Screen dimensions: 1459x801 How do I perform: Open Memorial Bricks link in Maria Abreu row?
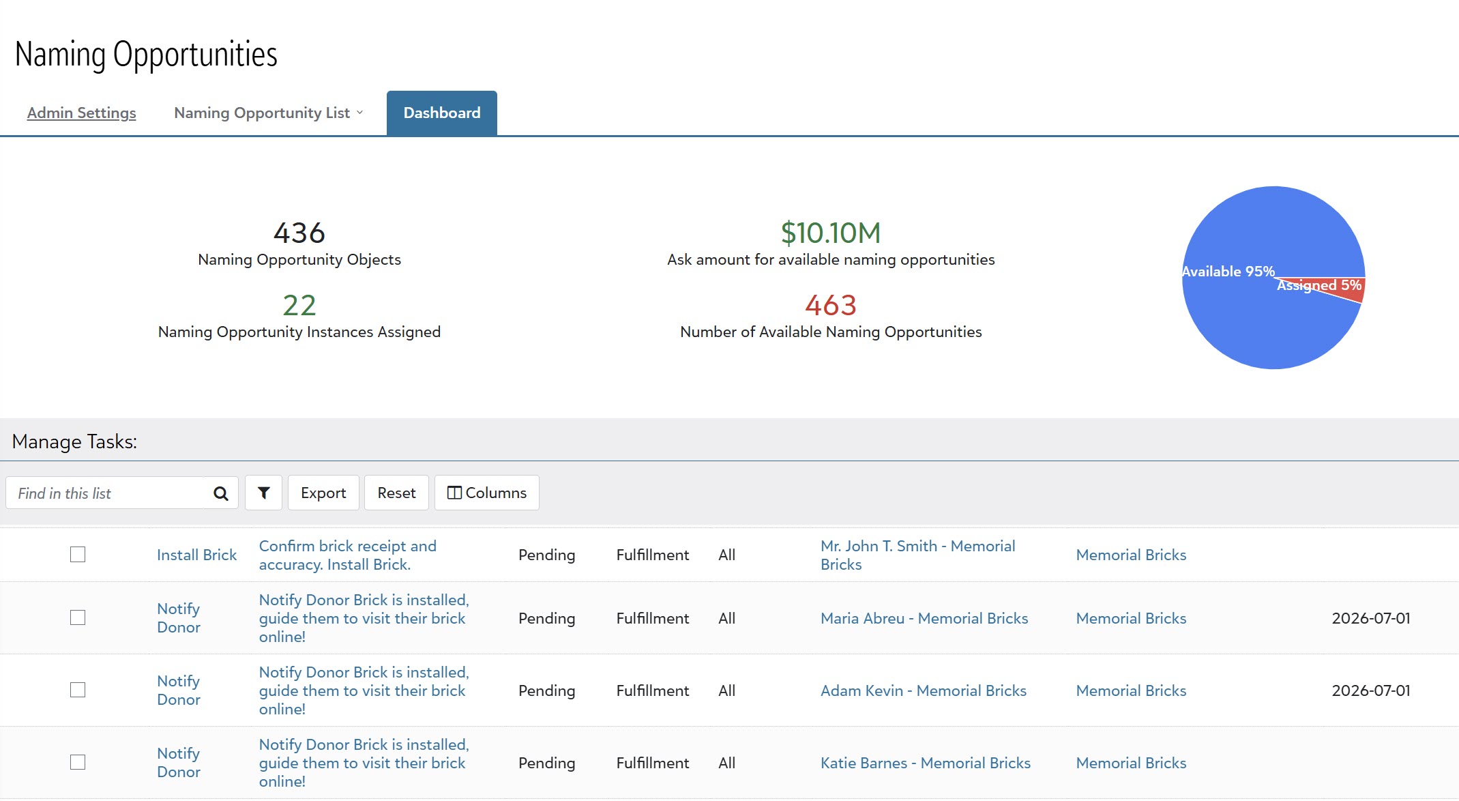point(1131,618)
